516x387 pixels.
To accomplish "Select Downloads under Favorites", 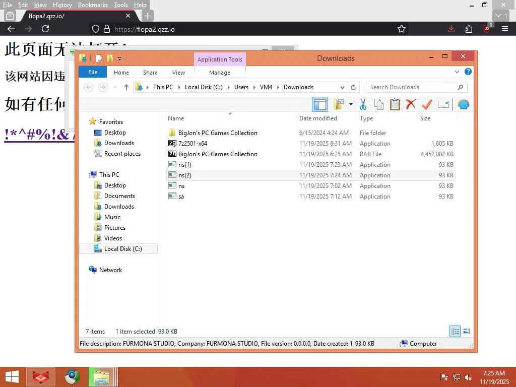I will tap(119, 143).
